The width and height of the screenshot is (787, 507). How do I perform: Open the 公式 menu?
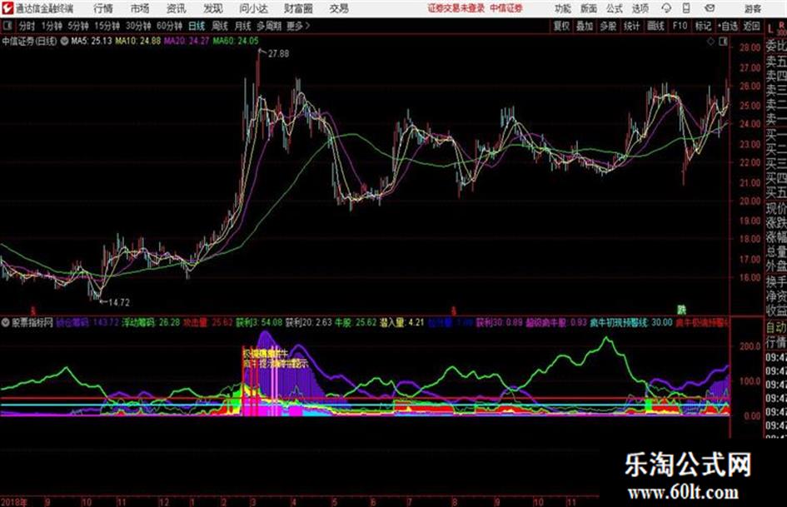pos(615,8)
